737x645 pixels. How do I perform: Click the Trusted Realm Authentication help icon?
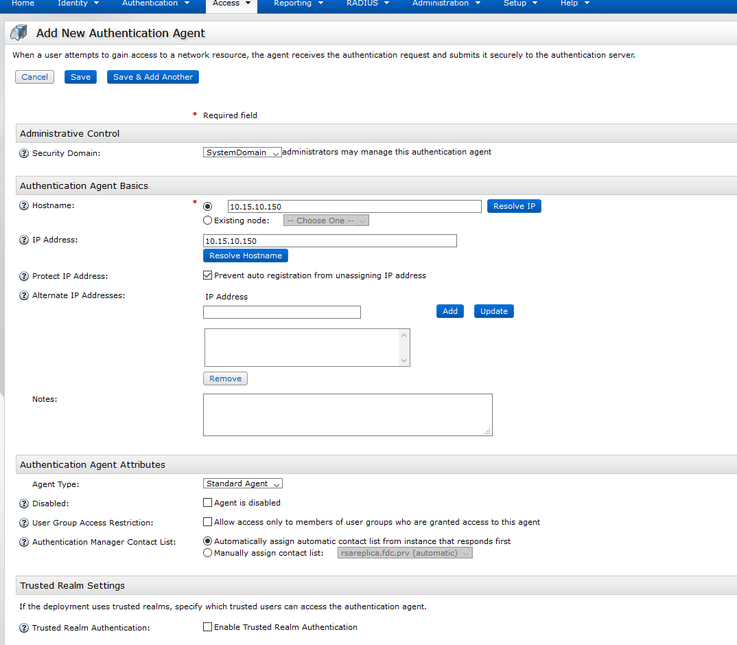pyautogui.click(x=25, y=627)
